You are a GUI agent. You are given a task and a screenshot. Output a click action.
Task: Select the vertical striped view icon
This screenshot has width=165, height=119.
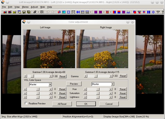tap(123, 12)
